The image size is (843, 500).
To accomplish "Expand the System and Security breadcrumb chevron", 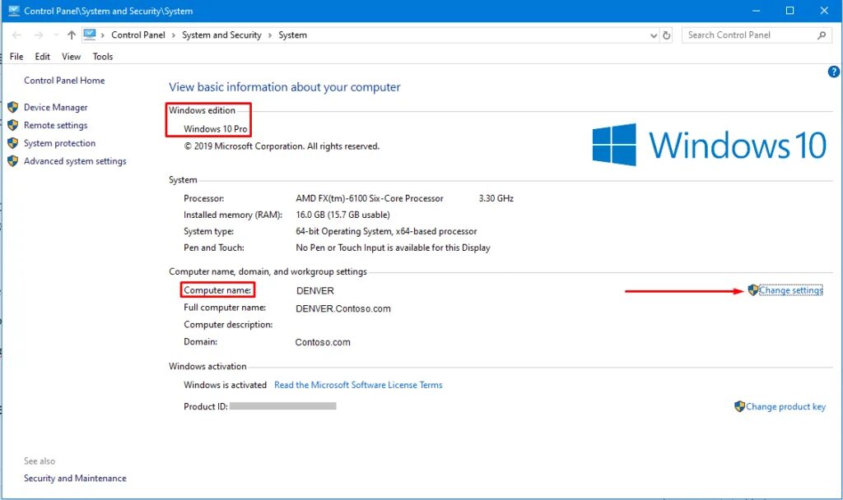I will pos(272,35).
